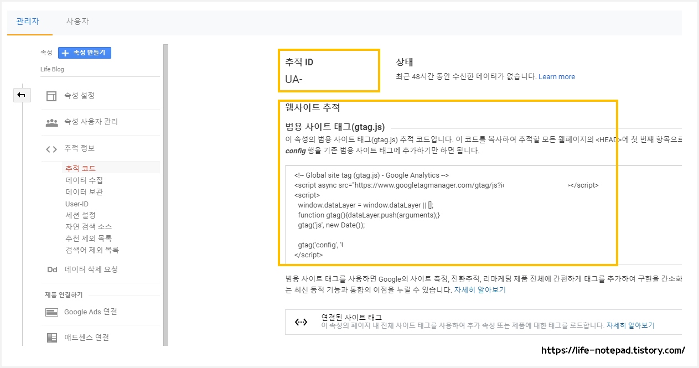
Task: Click the Dd data deletion icon
Action: click(51, 270)
